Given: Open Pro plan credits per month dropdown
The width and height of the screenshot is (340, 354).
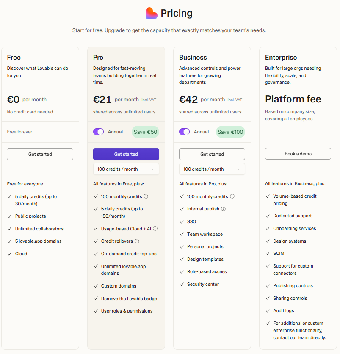Looking at the screenshot, I should pyautogui.click(x=126, y=169).
